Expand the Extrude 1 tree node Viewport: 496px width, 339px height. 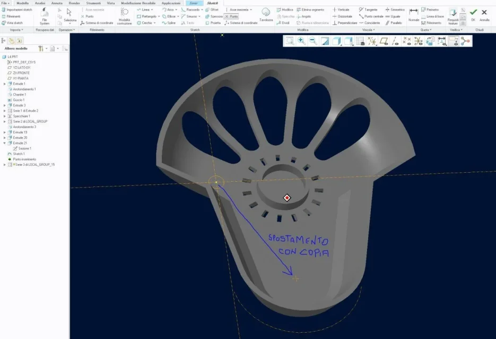tap(4, 84)
